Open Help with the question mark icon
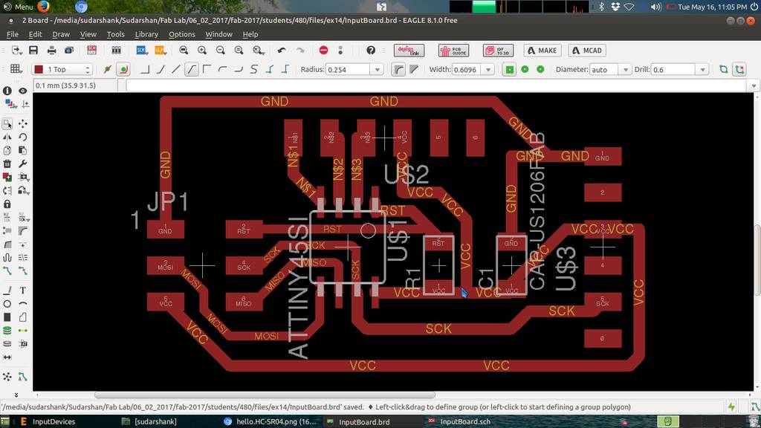This screenshot has height=428, width=761. [371, 50]
